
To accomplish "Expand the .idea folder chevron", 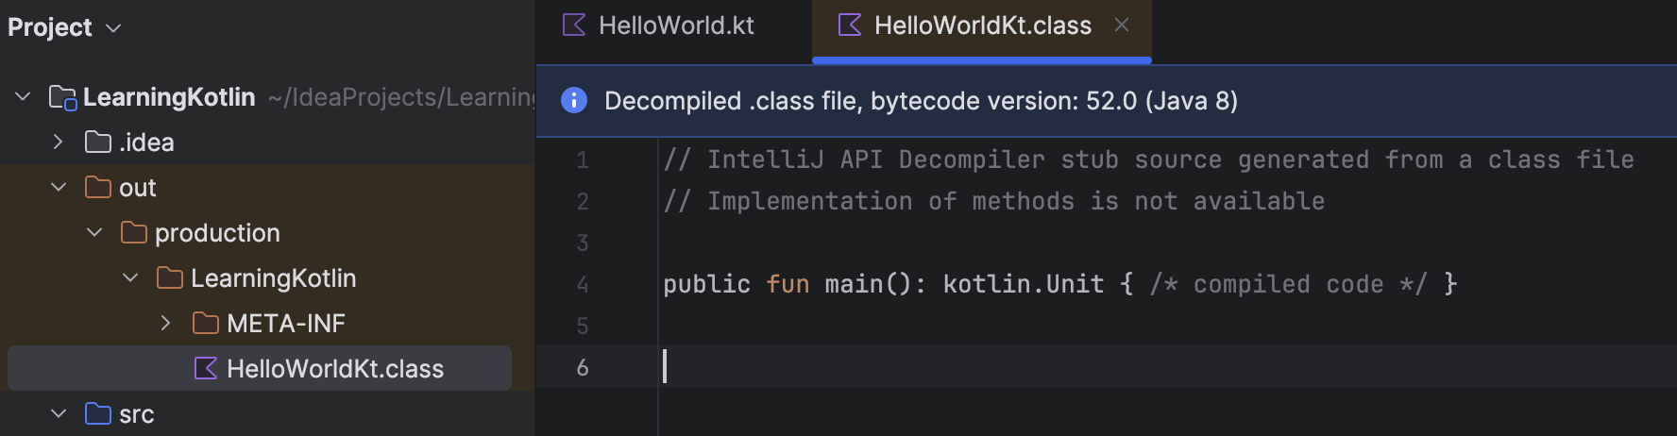I will tap(59, 143).
